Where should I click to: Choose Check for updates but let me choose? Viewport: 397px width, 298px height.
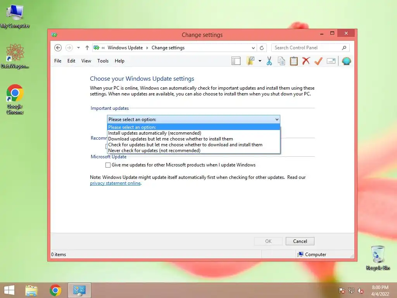(x=194, y=145)
